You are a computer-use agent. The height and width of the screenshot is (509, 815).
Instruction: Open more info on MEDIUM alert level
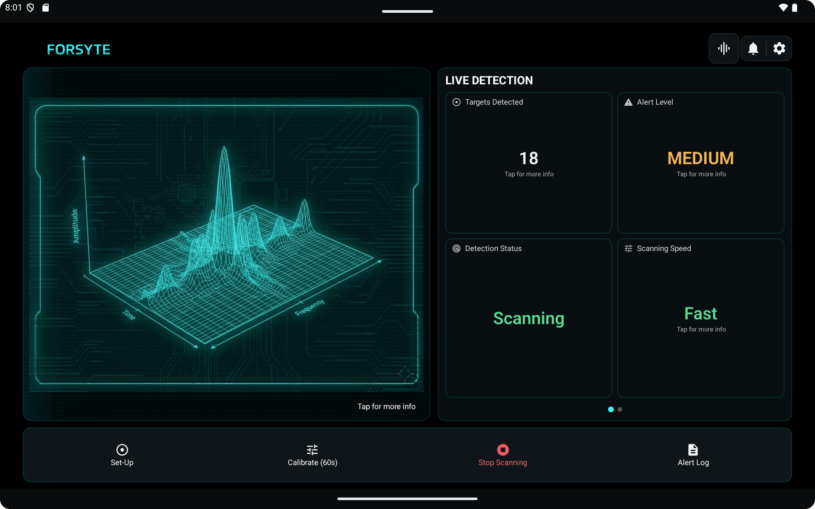tap(700, 162)
